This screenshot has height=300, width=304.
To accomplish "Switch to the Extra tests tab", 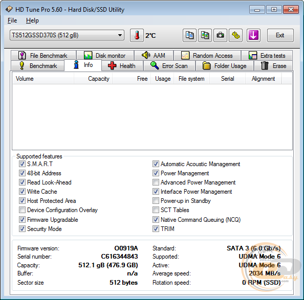I will (267, 56).
